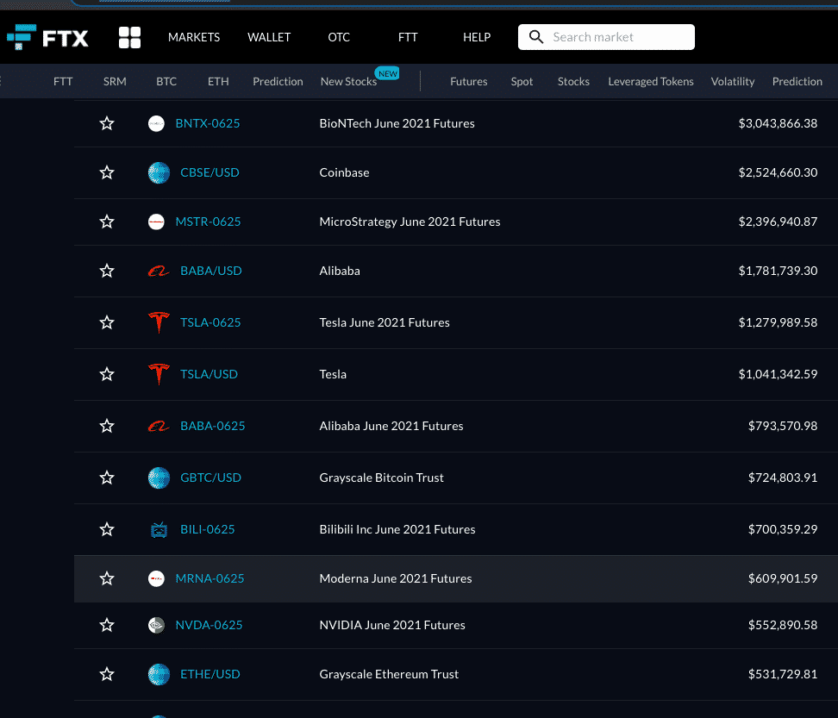Click the Coinbase globe icon
The width and height of the screenshot is (838, 718).
click(x=159, y=172)
